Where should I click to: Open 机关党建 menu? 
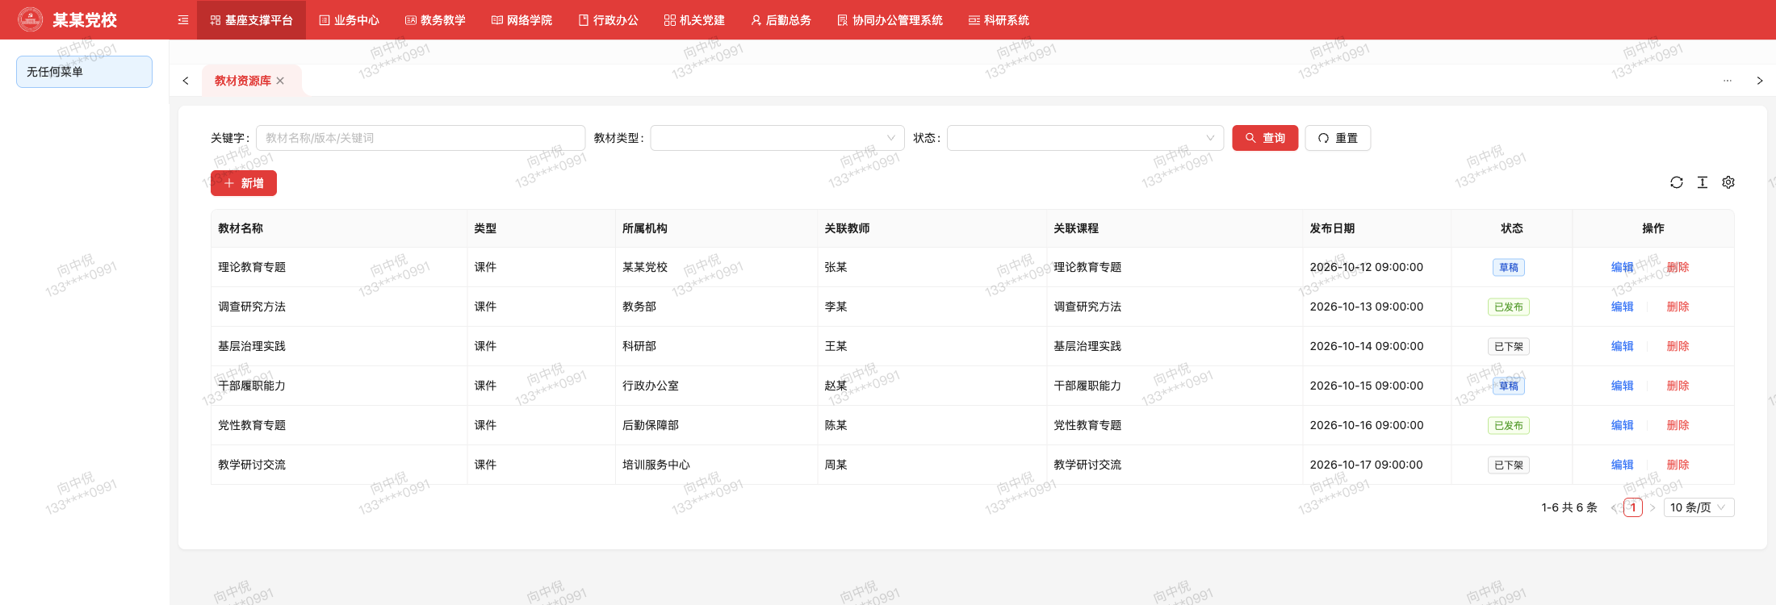[694, 20]
